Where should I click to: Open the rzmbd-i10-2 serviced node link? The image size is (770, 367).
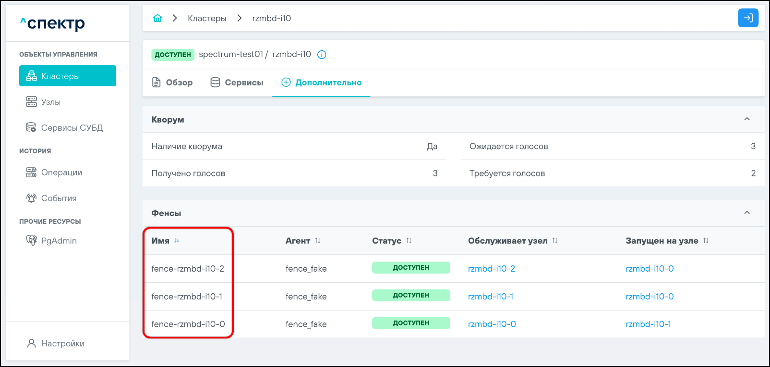click(491, 269)
